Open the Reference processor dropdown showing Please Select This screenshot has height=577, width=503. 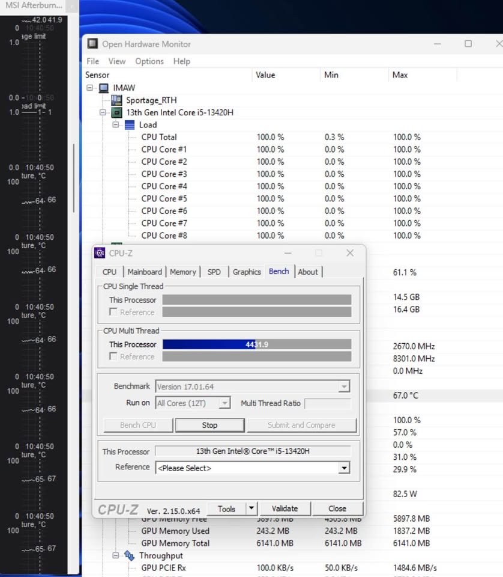point(344,468)
